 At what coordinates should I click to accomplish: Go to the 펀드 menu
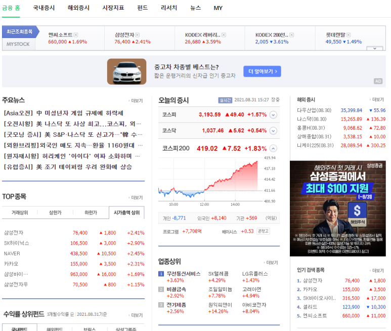142,8
